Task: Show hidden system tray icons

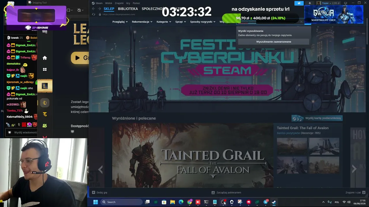Action: (323, 202)
